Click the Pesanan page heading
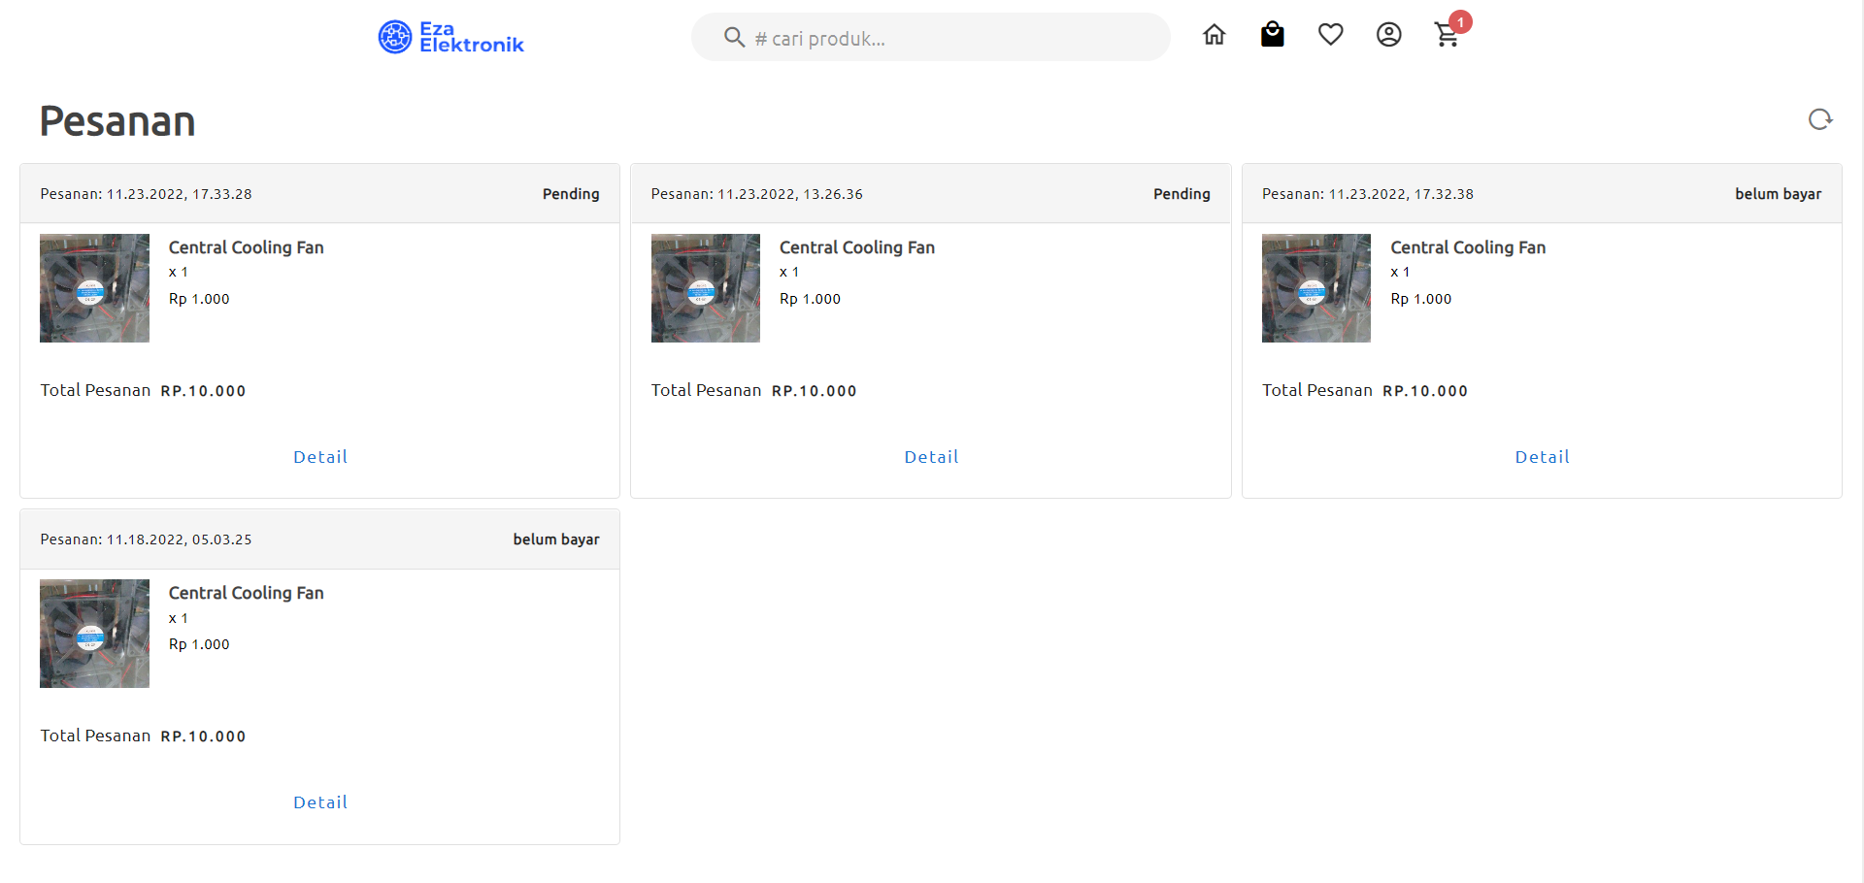 [x=117, y=121]
